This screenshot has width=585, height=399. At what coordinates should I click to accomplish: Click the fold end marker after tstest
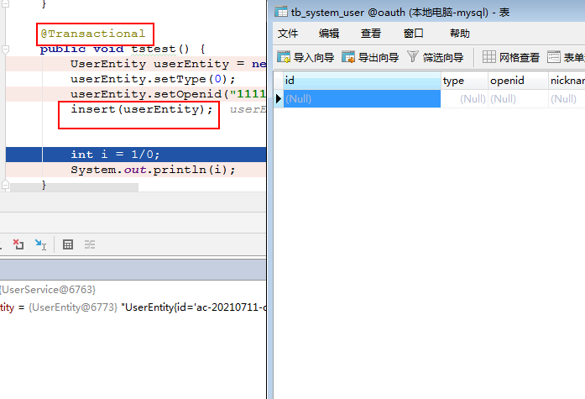pos(5,185)
